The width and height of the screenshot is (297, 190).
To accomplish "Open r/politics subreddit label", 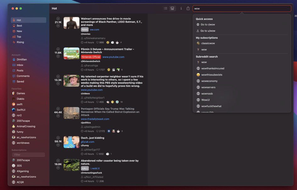I will pos(86,123).
